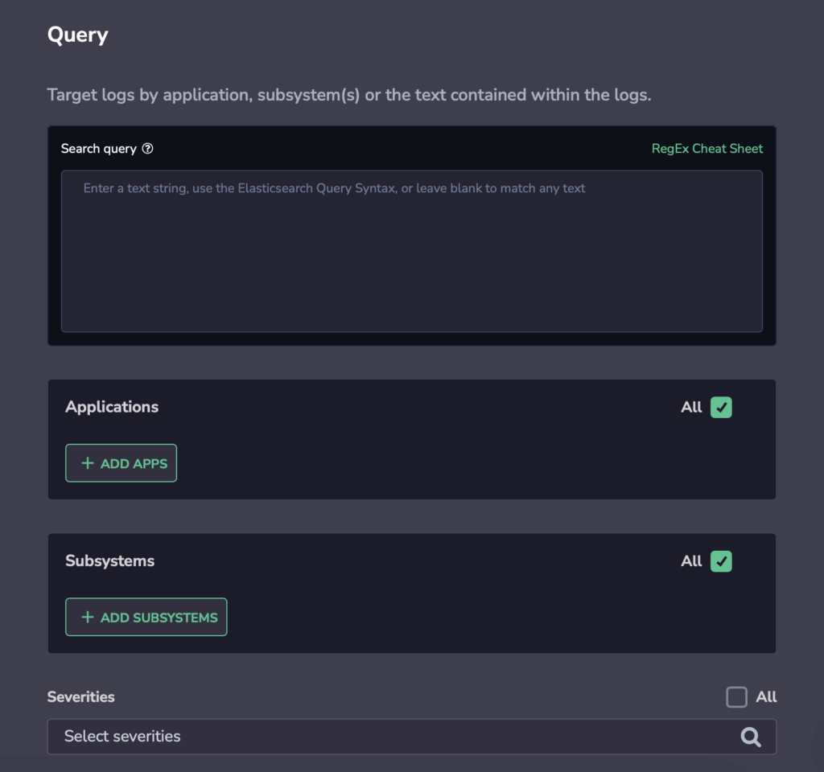Open the RegEx Cheat Sheet link
Viewport: 824px width, 772px height.
point(707,149)
